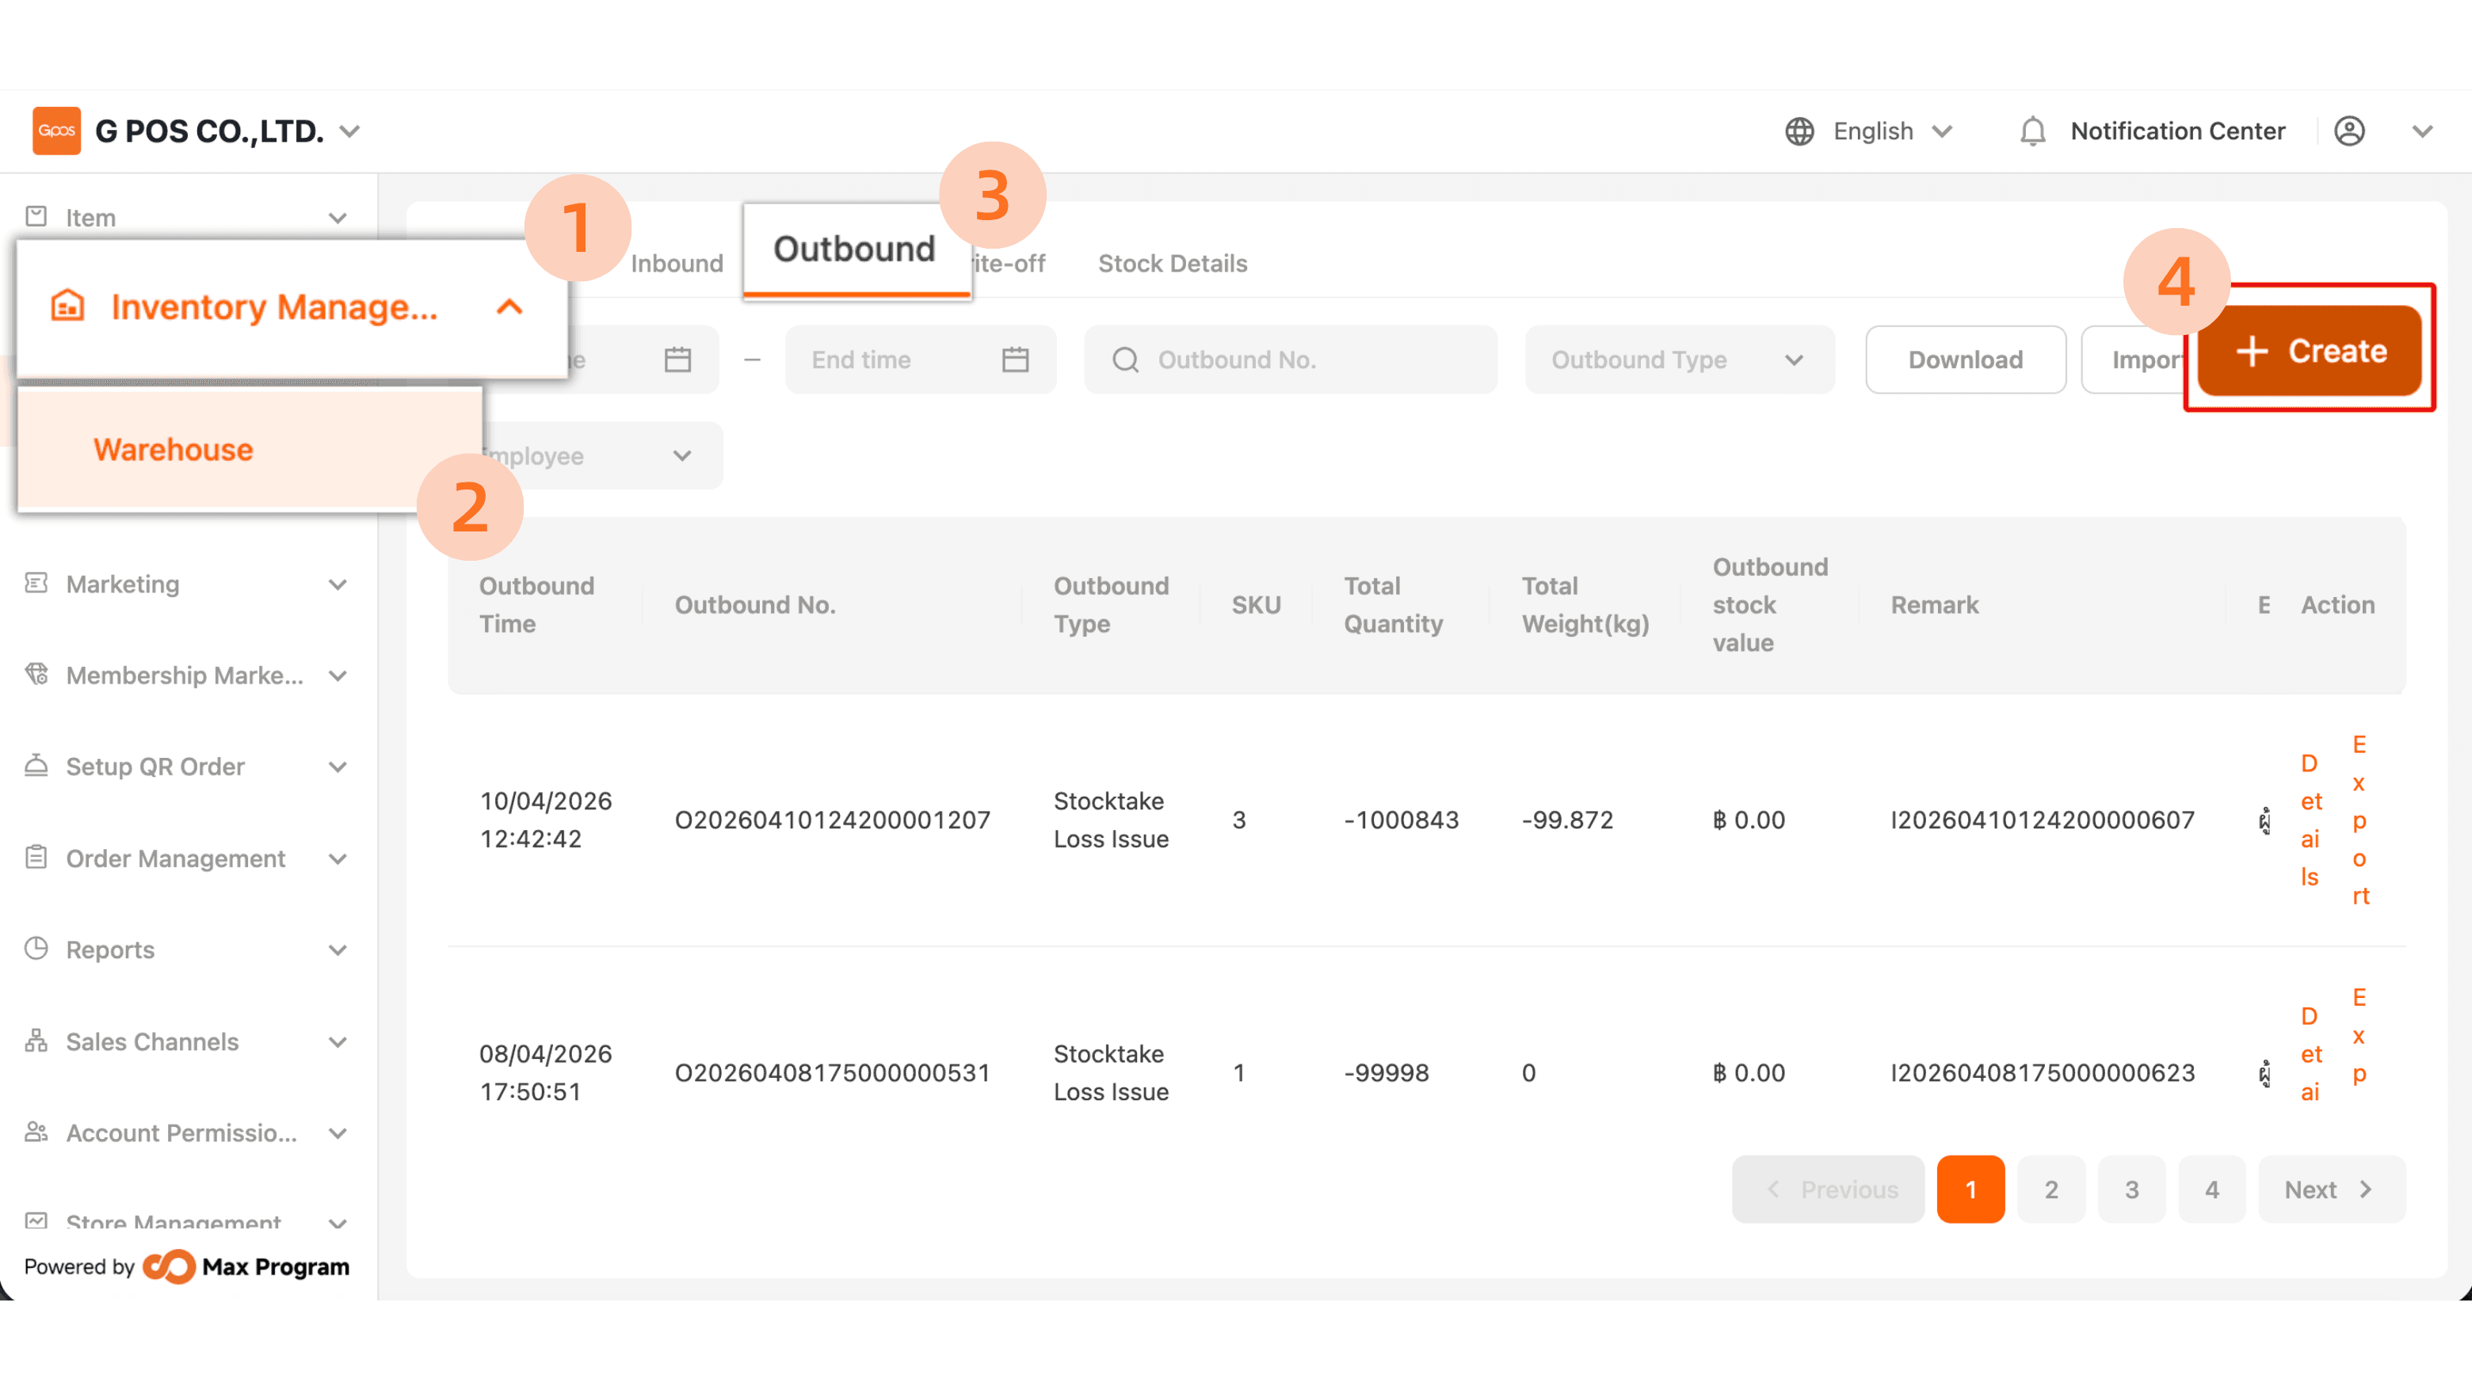
Task: Click the Outbound No. search icon
Action: [1126, 360]
